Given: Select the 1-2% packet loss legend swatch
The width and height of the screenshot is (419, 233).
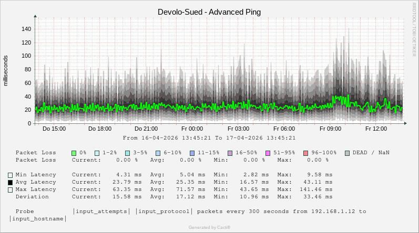Looking at the screenshot, I should 97,153.
